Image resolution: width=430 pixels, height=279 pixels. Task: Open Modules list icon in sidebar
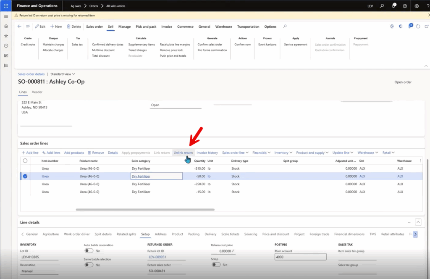(x=6, y=66)
